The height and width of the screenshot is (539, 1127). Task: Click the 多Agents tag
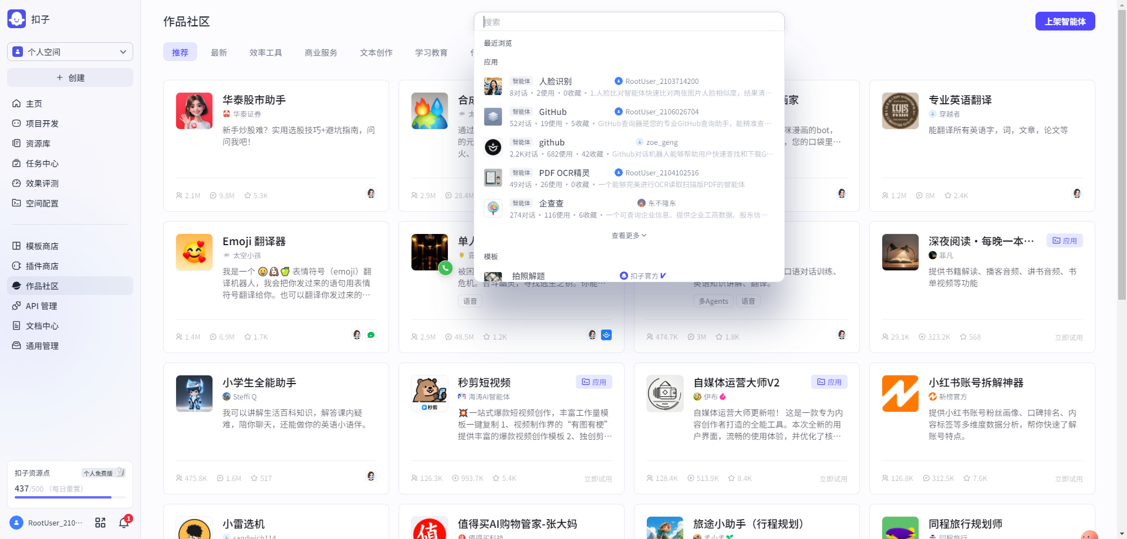(x=713, y=301)
